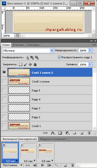Viewport: 97px width, 168px height.
Task: Click the Photoshop Ps window icon
Action: point(4,3)
